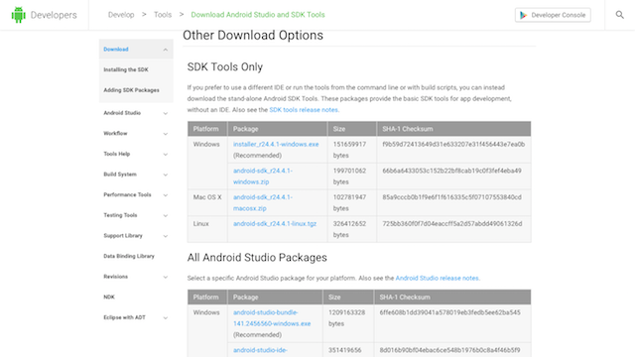Viewport: 635px width, 357px height.
Task: Select the checksum starting with 66b6a643
Action: 452,171
